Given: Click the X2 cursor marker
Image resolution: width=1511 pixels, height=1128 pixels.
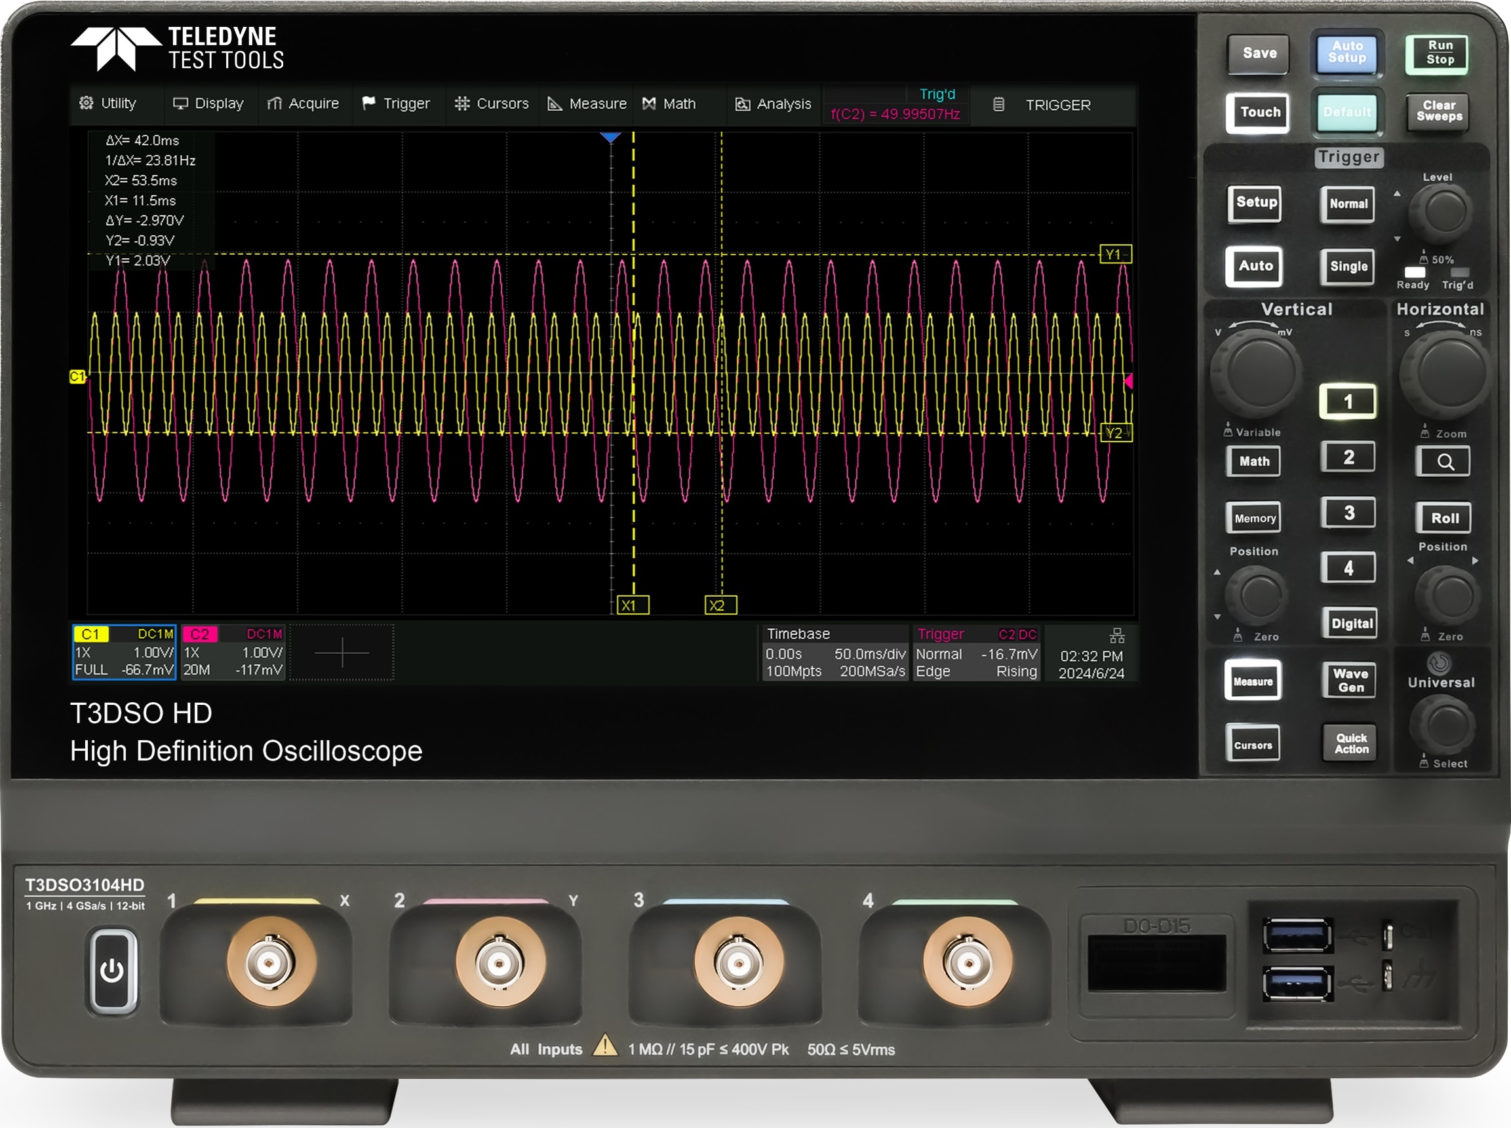Looking at the screenshot, I should coord(720,605).
